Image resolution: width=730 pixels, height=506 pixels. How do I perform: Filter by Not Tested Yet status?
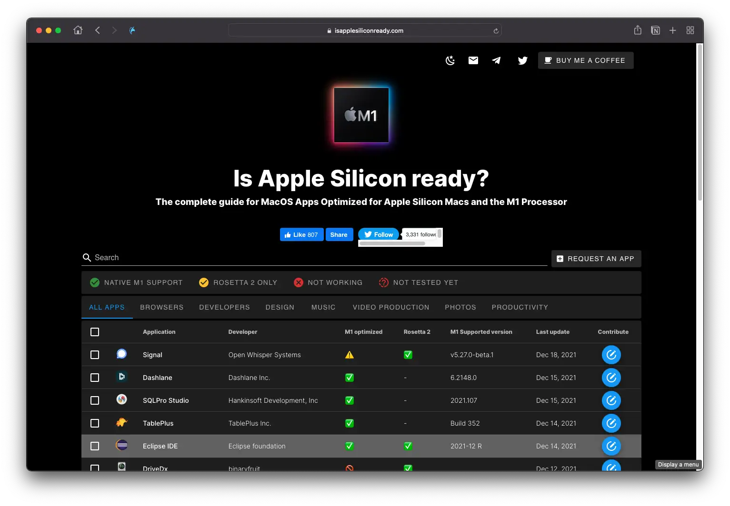click(419, 282)
